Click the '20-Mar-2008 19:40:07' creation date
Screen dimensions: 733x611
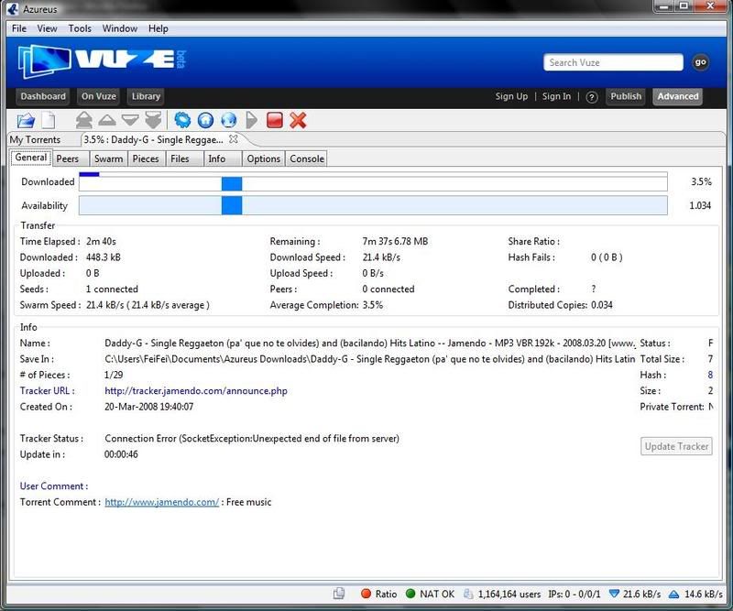click(x=148, y=407)
